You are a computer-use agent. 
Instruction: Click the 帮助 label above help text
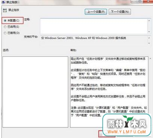tap(73, 50)
